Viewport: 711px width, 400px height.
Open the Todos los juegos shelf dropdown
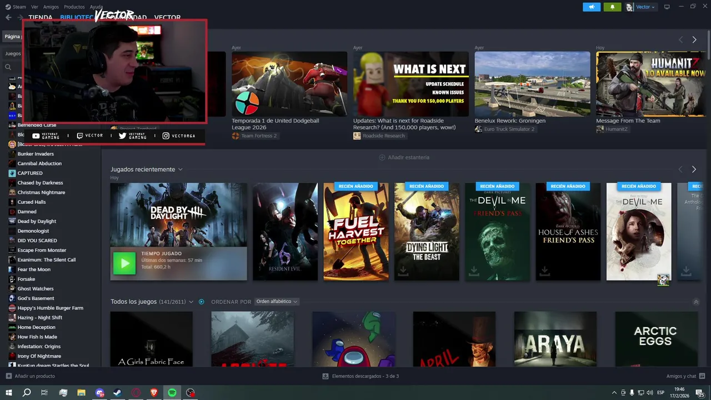pos(191,302)
